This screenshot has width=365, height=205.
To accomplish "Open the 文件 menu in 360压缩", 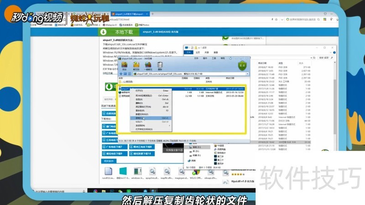I will (x=196, y=58).
